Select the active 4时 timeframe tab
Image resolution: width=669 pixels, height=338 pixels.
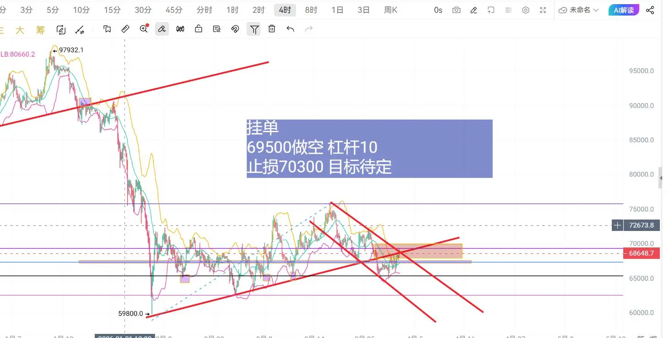(285, 10)
